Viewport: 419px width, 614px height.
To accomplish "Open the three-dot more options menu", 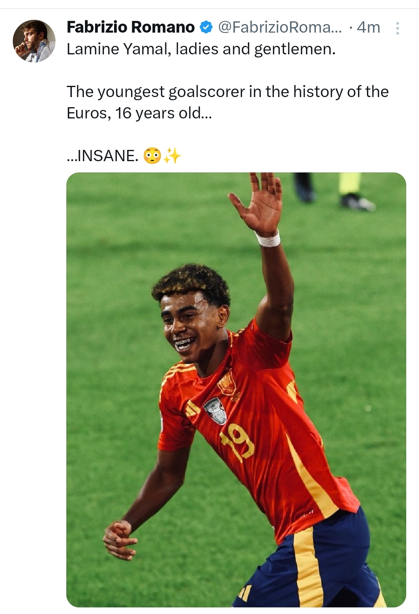I will click(x=397, y=28).
